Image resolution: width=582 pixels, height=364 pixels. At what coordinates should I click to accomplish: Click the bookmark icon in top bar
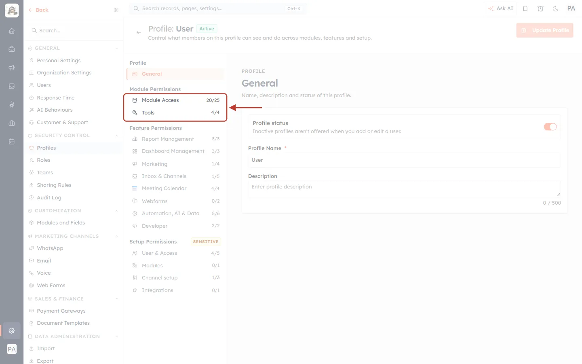(x=525, y=8)
